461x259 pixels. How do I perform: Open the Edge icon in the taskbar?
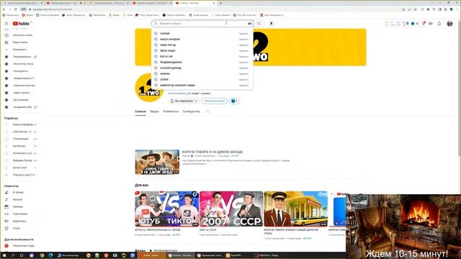click(50, 255)
